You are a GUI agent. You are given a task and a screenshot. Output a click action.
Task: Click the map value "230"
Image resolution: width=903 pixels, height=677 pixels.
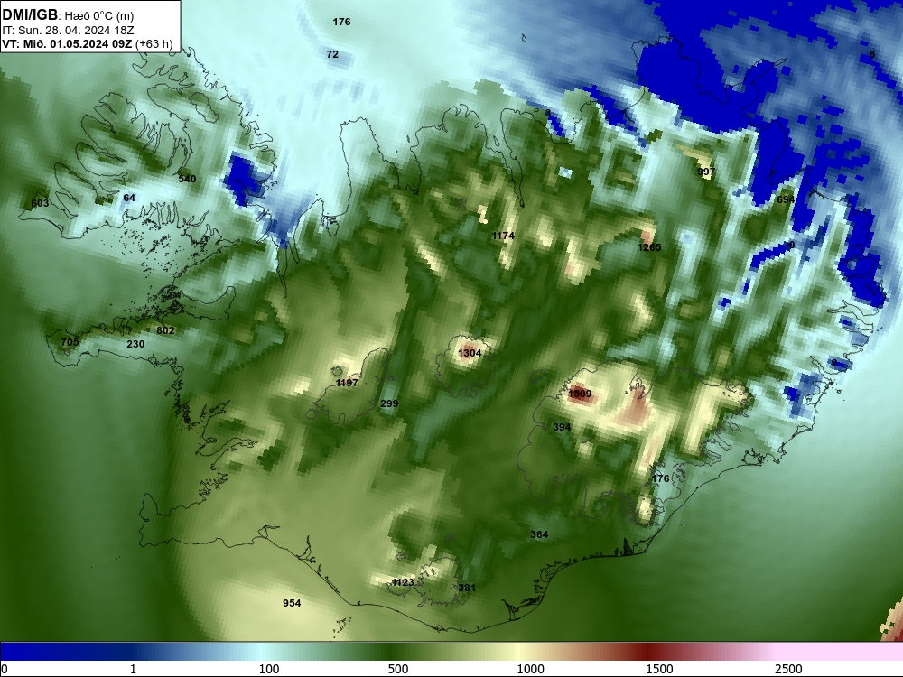pos(135,344)
